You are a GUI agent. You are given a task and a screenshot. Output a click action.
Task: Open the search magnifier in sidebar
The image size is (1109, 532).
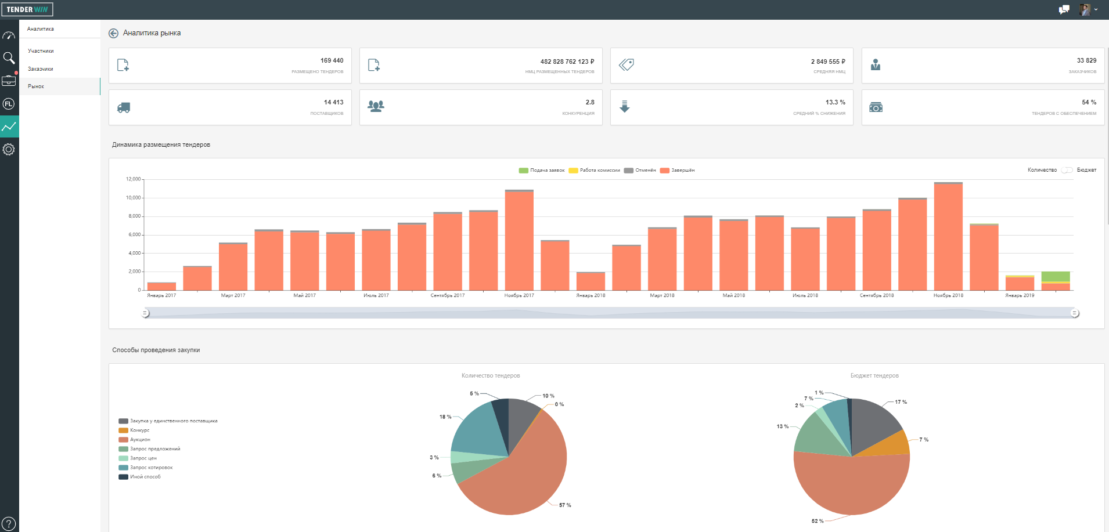9,58
